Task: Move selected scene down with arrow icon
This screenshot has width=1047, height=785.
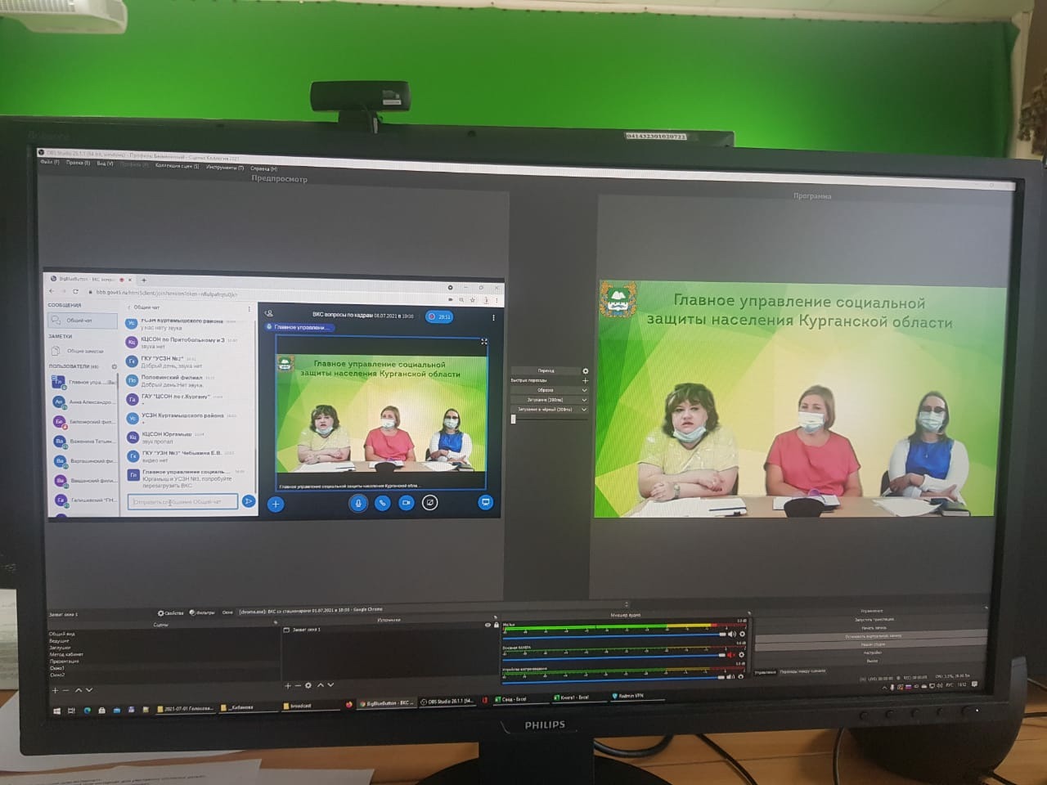Action: [x=89, y=690]
